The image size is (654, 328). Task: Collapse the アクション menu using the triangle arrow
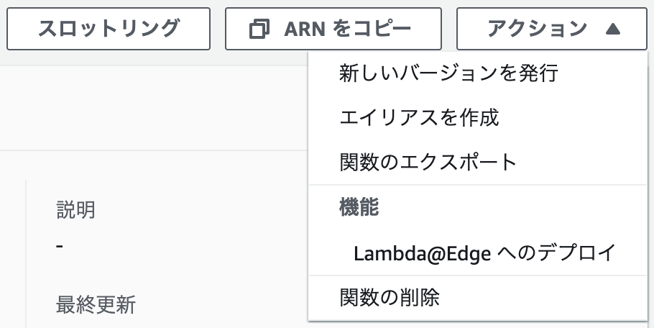613,29
